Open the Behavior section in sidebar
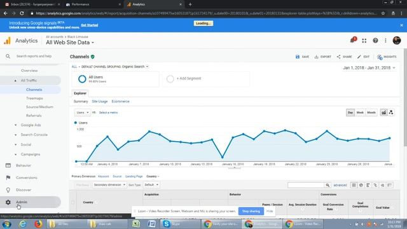Viewport: 407px width, 229px height. coord(24,165)
